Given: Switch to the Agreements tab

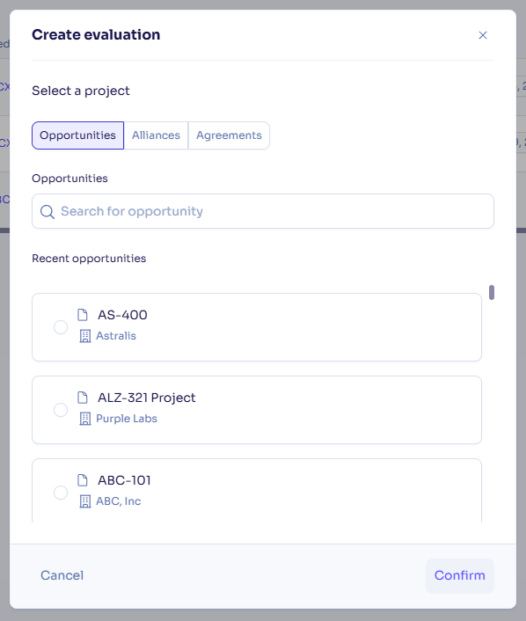Looking at the screenshot, I should [x=229, y=135].
